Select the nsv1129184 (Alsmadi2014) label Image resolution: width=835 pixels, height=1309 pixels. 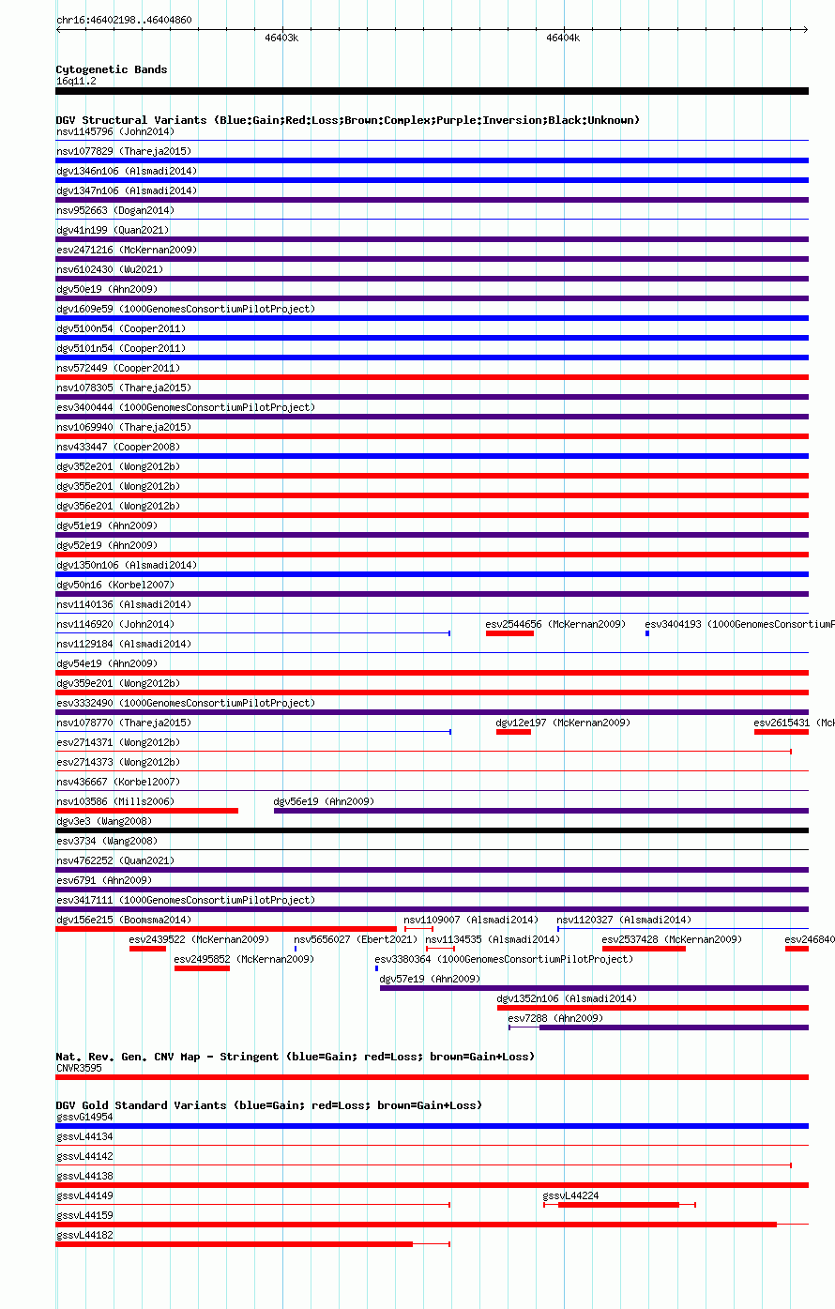124,644
